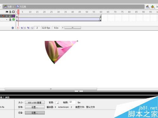Click the green outline swatch of lower layer
Image resolution: width=158 pixels, height=118 pixels.
coord(14,20)
